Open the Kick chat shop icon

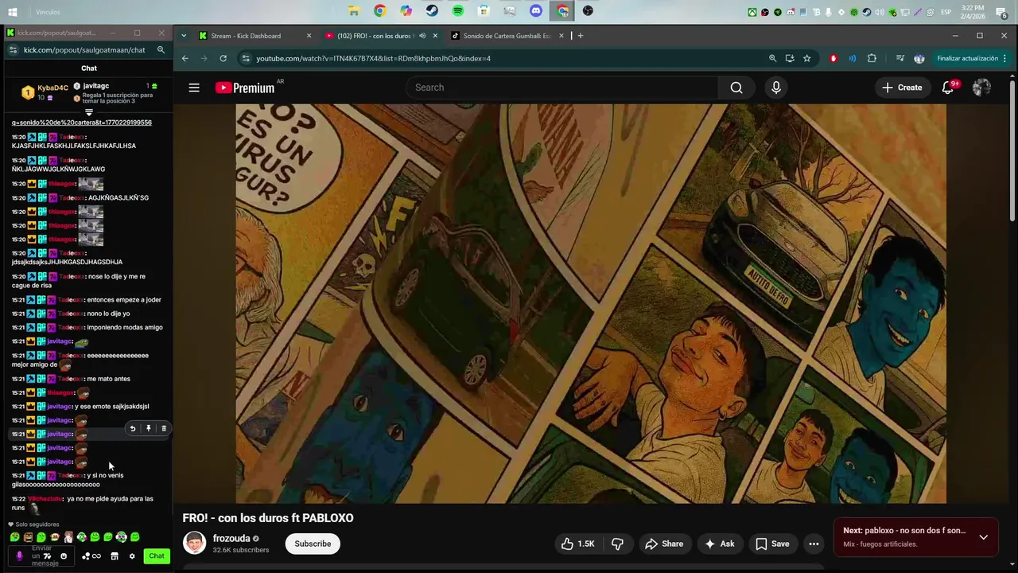point(115,556)
